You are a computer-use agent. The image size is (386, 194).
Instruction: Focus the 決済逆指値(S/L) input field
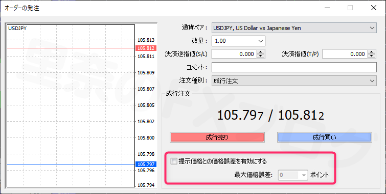tap(234, 54)
